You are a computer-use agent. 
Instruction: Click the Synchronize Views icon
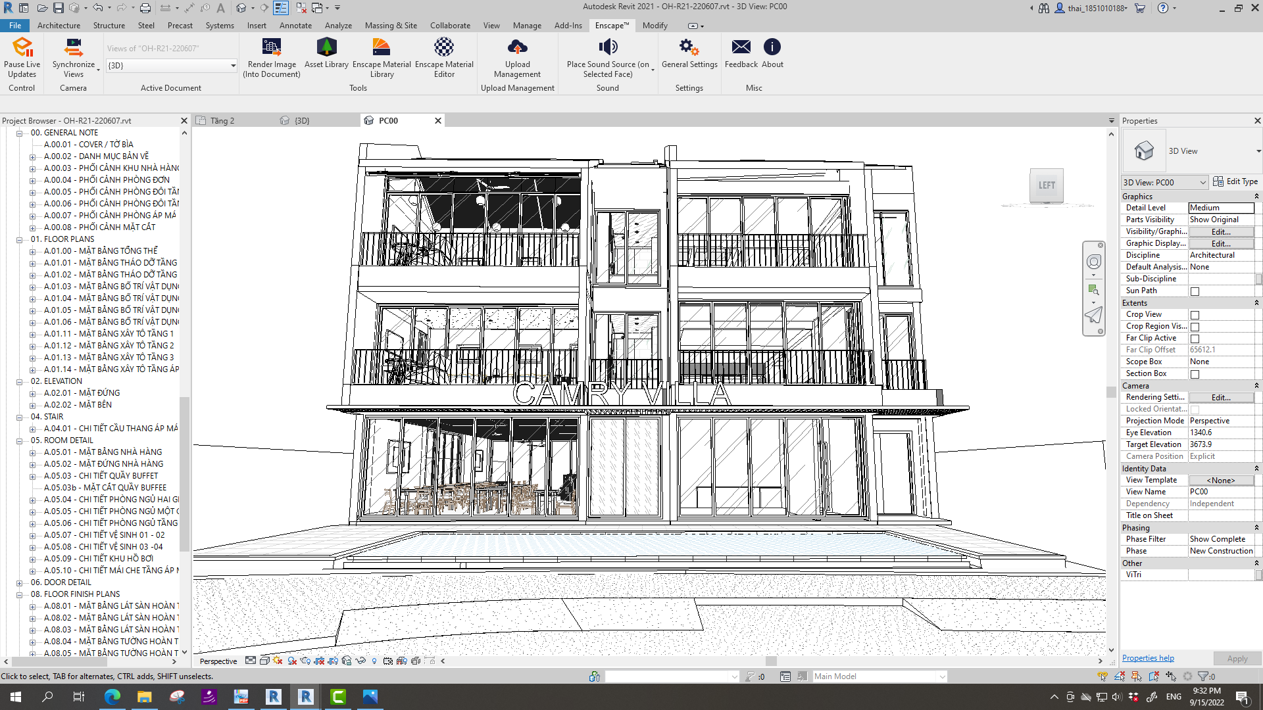coord(73,48)
